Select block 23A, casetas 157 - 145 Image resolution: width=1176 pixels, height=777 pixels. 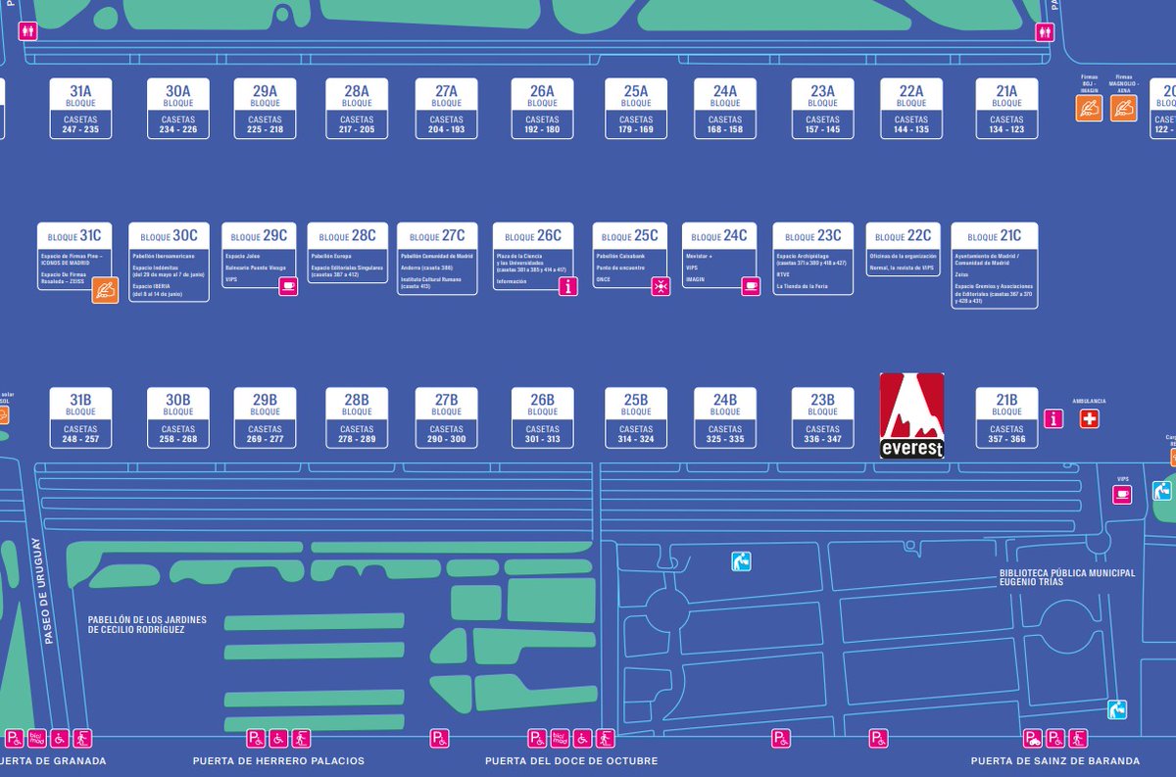822,109
